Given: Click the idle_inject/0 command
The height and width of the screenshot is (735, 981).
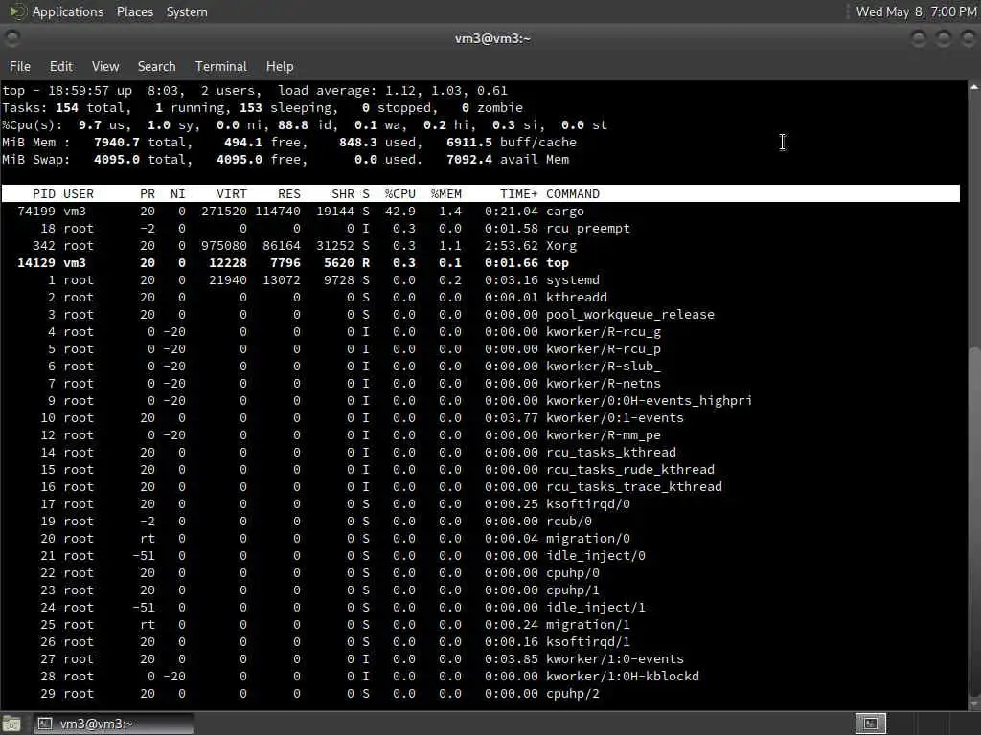Looking at the screenshot, I should pyautogui.click(x=595, y=556).
